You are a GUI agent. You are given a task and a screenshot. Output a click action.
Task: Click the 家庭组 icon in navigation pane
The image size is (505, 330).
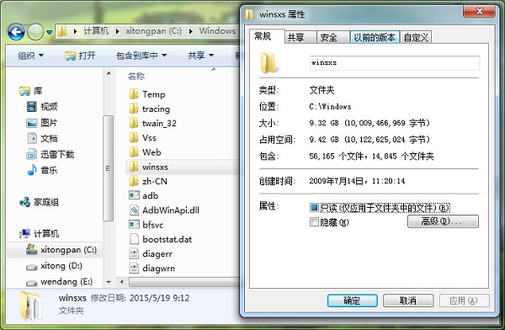24,202
